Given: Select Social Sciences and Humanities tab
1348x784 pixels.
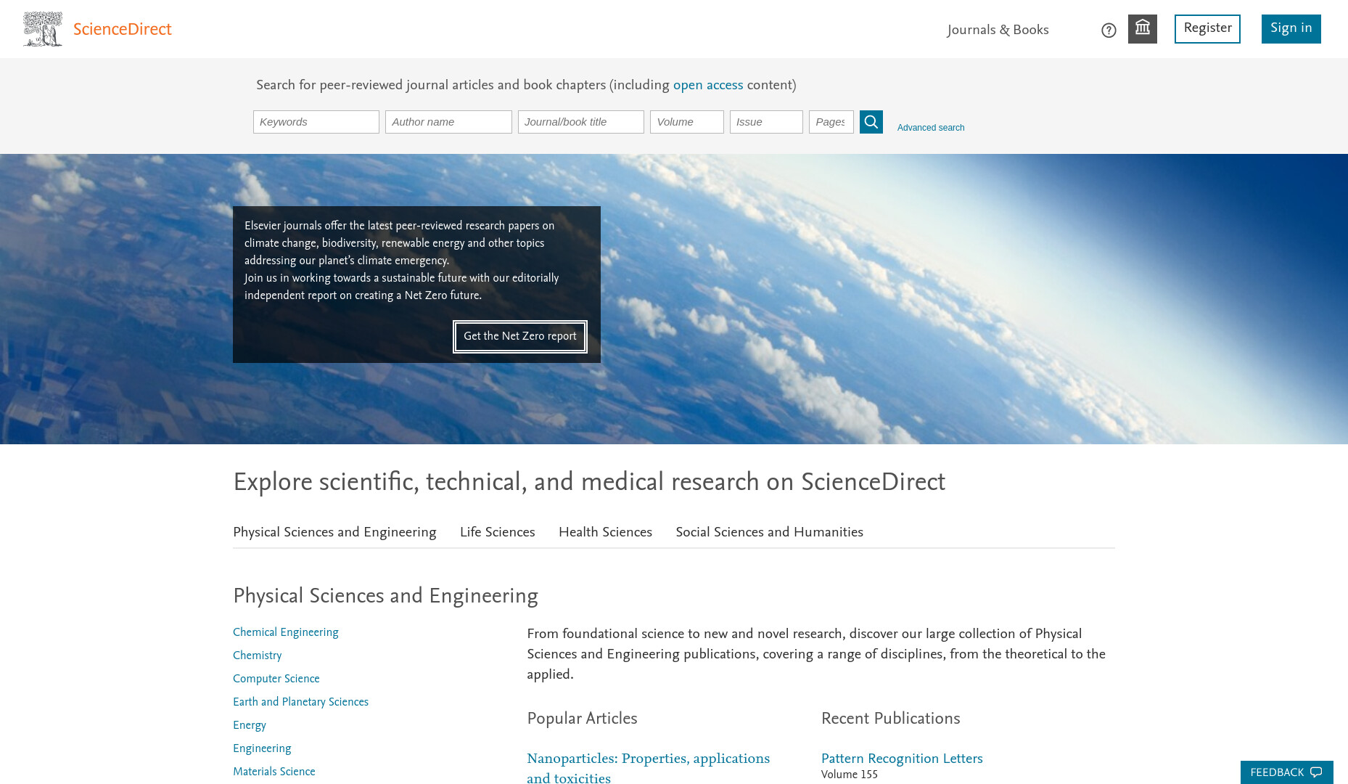Looking at the screenshot, I should (770, 532).
